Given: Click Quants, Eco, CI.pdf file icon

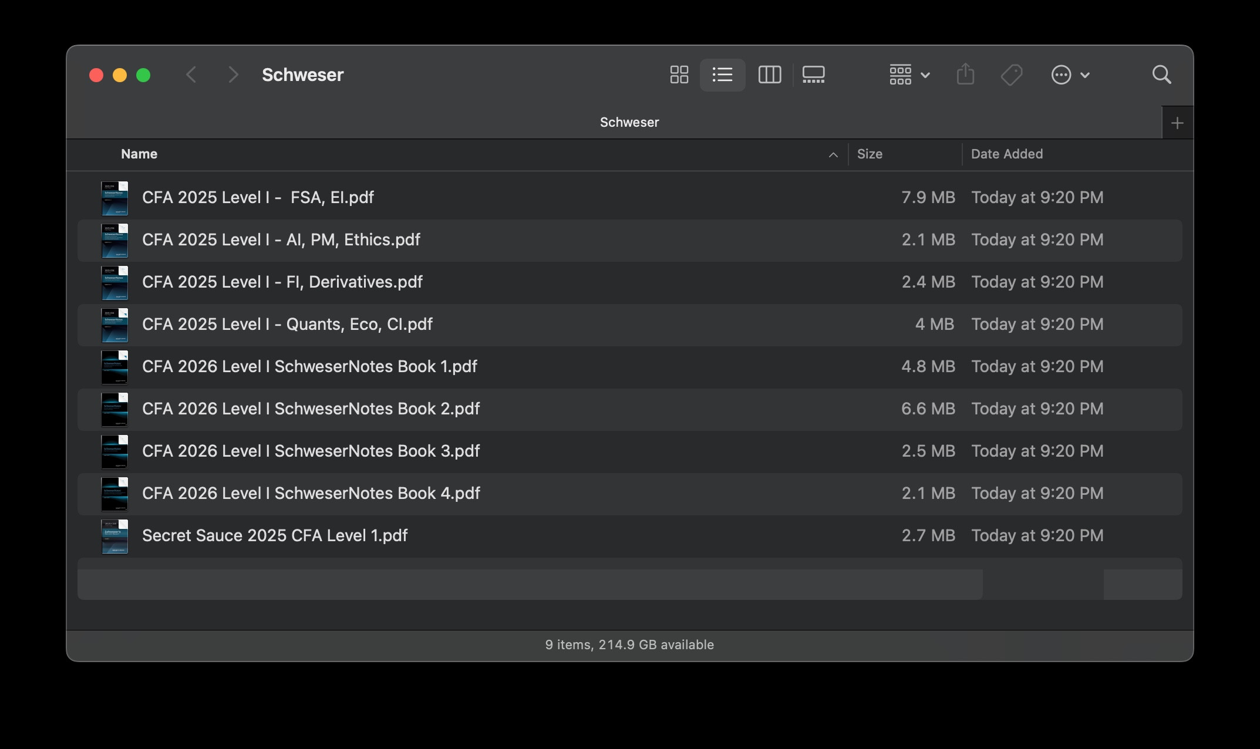Looking at the screenshot, I should point(114,325).
